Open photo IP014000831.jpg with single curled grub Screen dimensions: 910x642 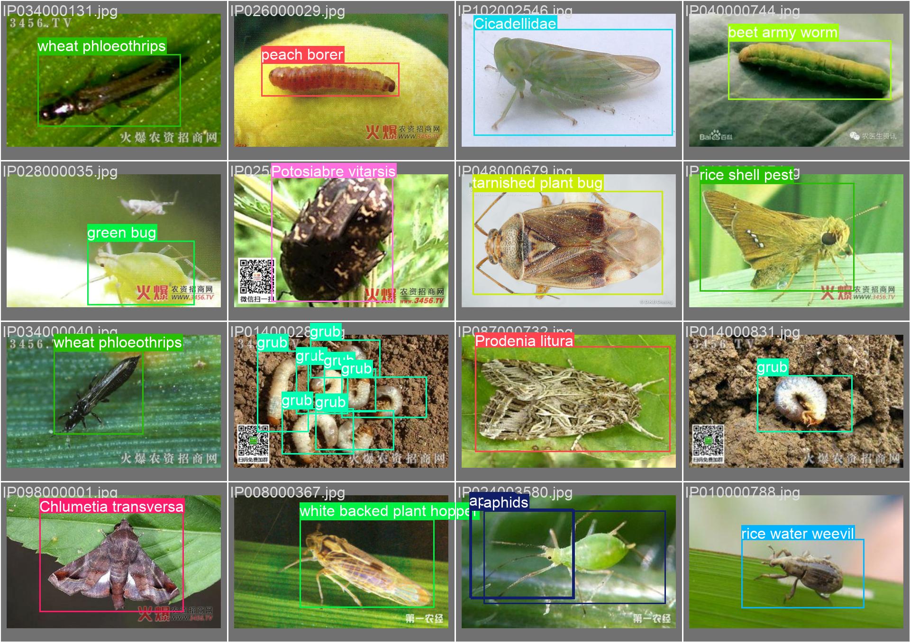[x=796, y=401]
